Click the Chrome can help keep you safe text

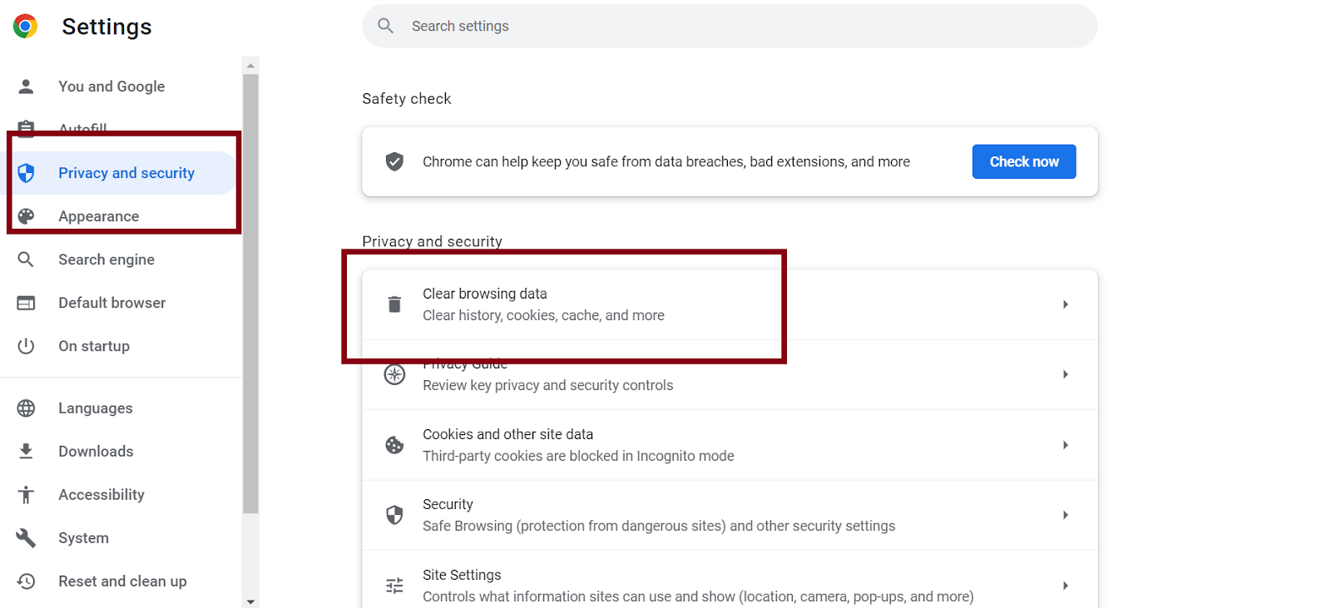point(666,161)
